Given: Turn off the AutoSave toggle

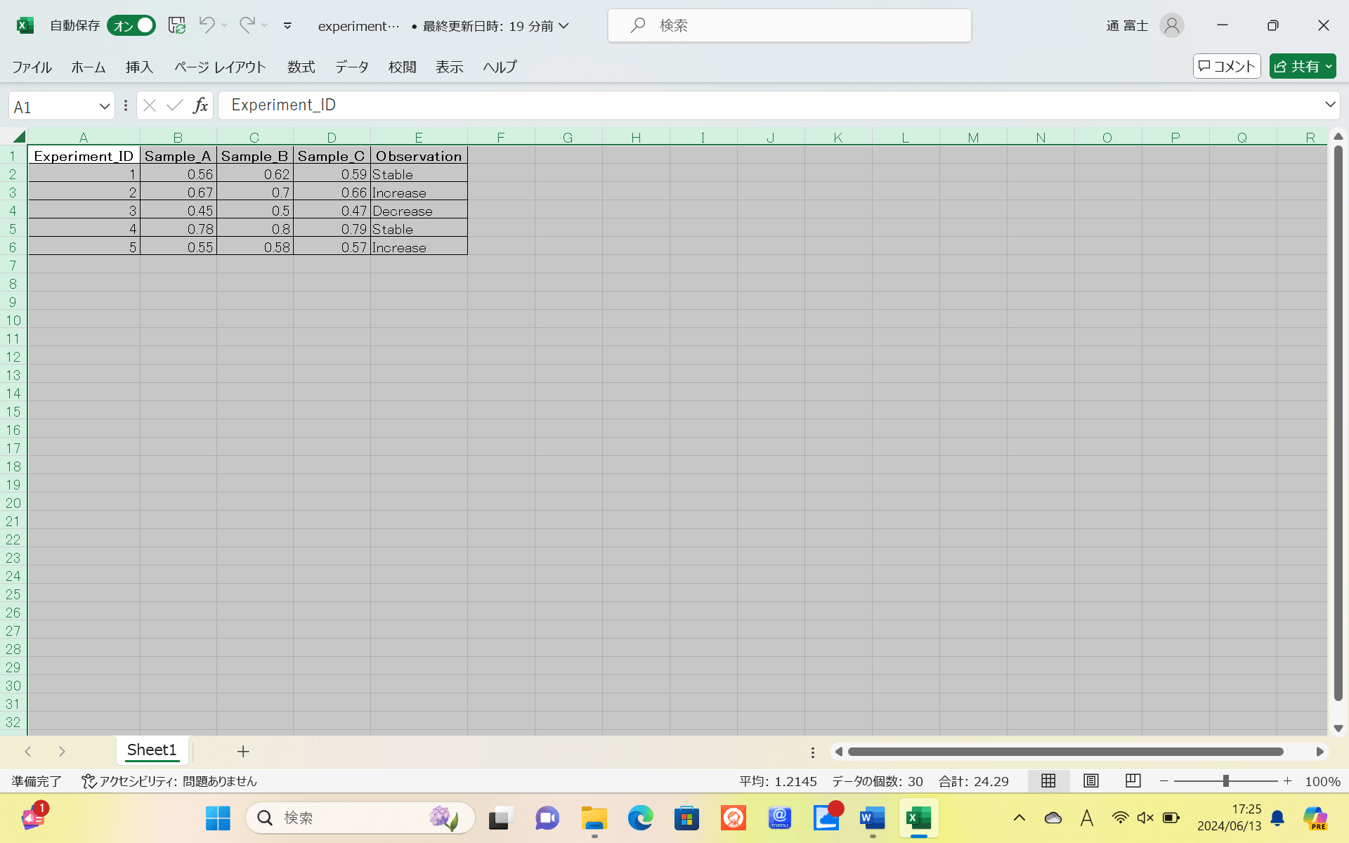Looking at the screenshot, I should click(x=131, y=25).
